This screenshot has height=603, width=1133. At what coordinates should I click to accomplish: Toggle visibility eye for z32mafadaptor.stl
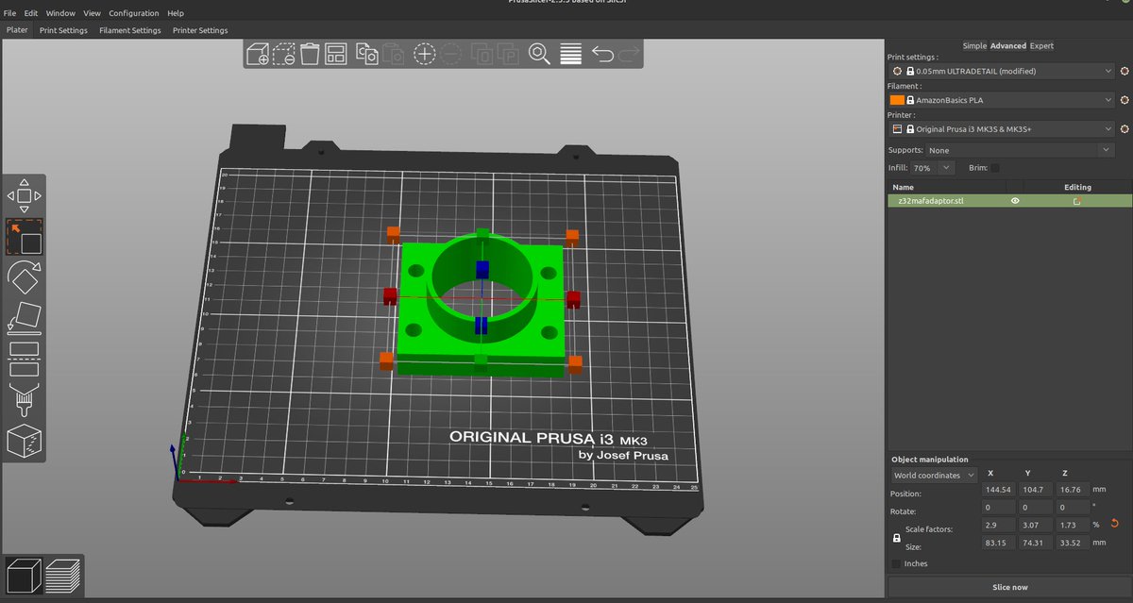tap(1016, 201)
